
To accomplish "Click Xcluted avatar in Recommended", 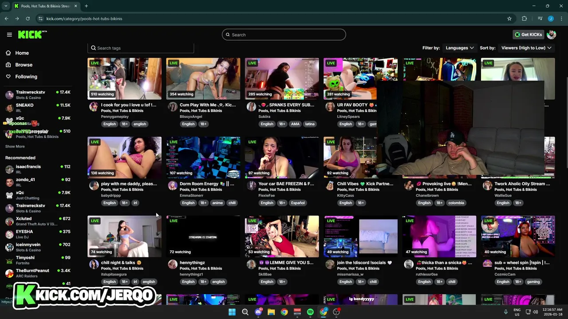I will (9, 221).
